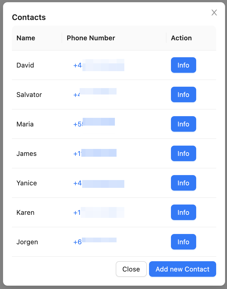
Task: Open Info for David
Action: click(x=183, y=65)
